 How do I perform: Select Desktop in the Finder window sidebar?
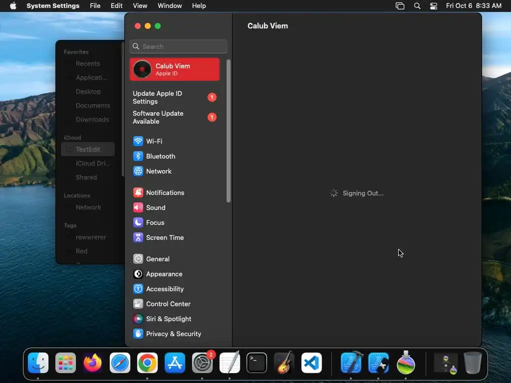click(88, 92)
